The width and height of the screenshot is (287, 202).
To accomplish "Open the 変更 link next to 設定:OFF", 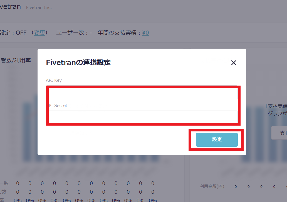I will (39, 33).
